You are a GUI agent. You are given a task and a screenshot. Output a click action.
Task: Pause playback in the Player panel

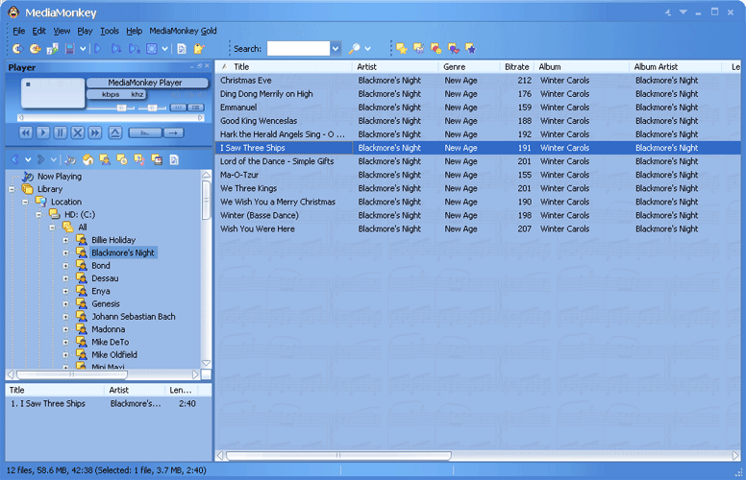tap(61, 132)
